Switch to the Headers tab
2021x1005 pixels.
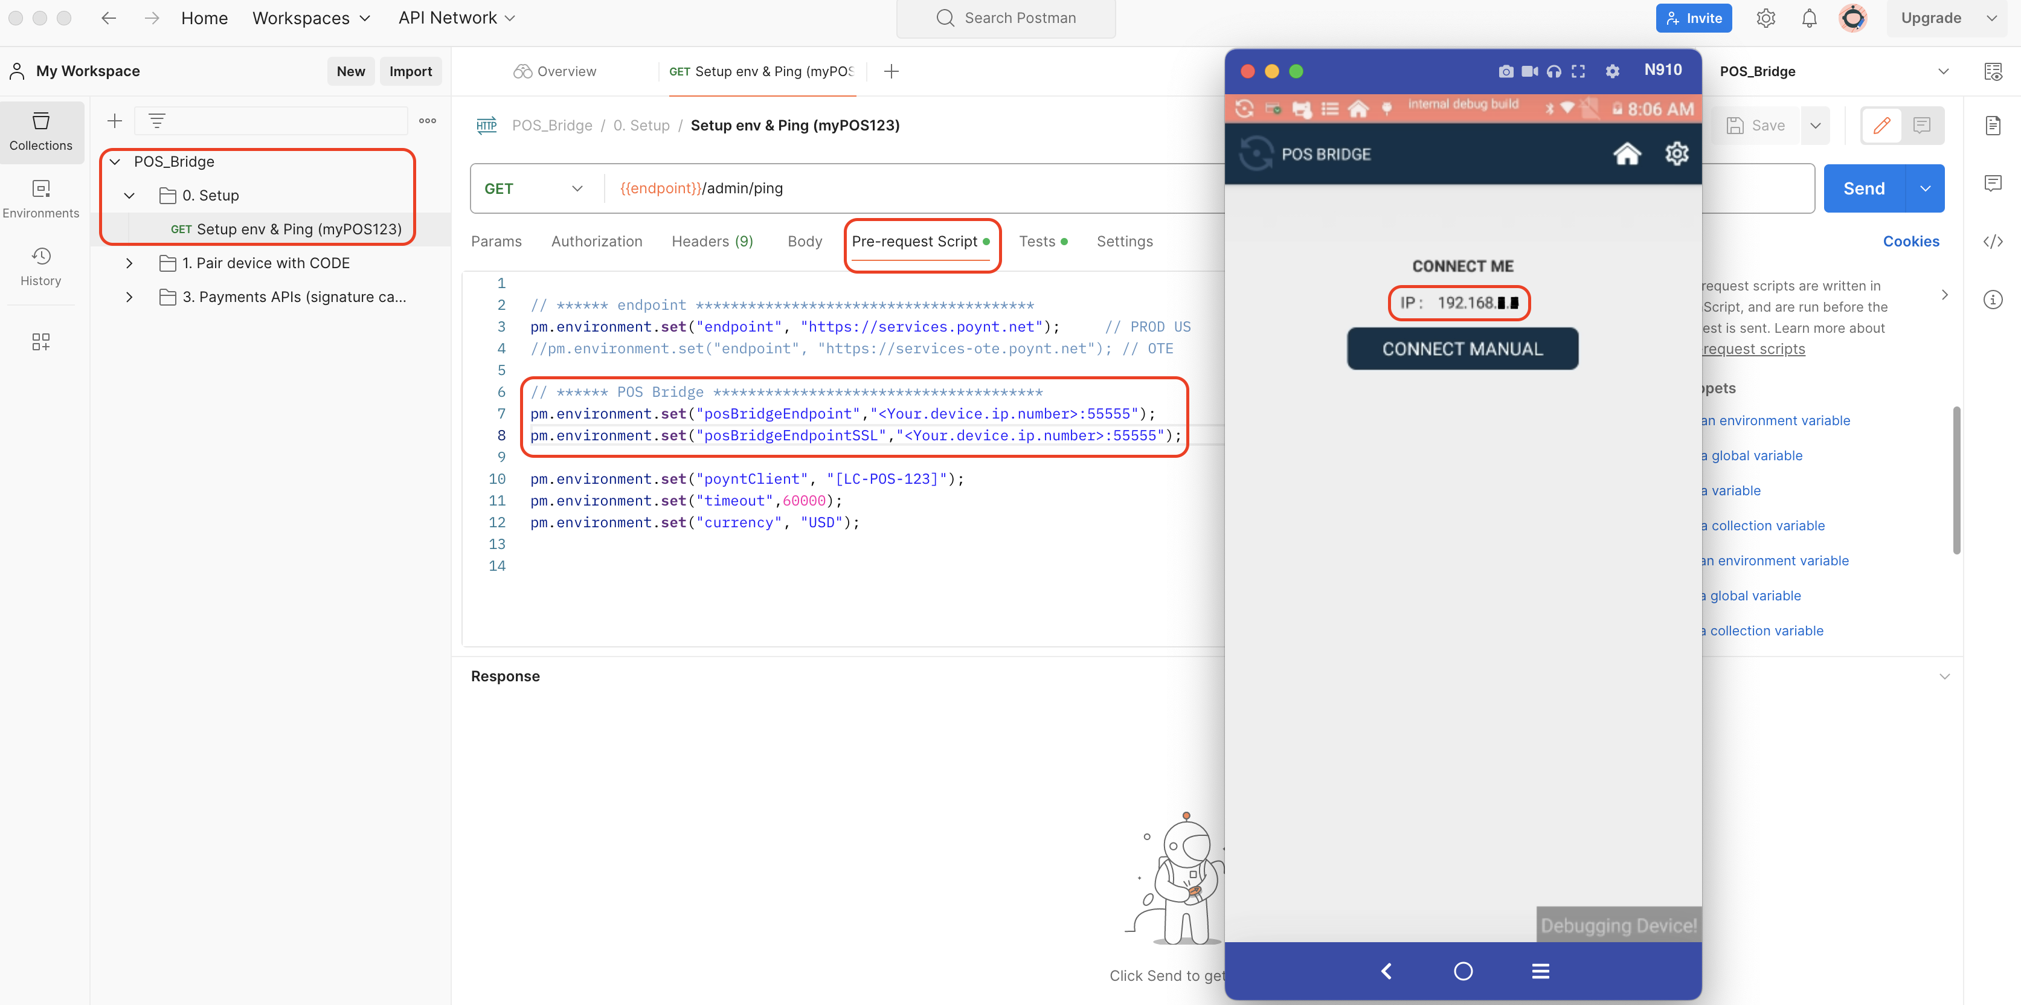click(x=712, y=242)
